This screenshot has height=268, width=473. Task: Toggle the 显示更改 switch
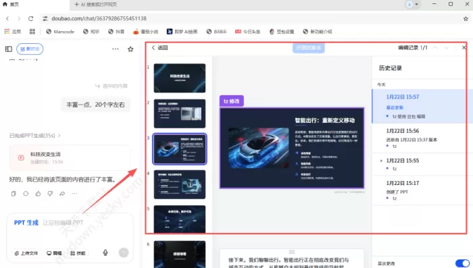coord(462,263)
